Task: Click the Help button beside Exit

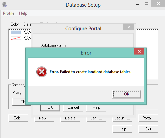Action: [x=122, y=129]
